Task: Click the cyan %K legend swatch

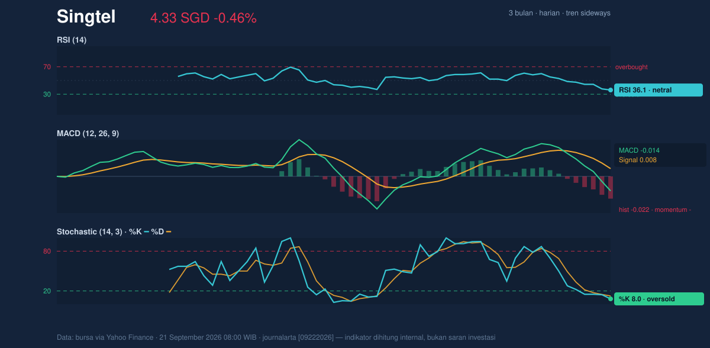Action: [146, 232]
